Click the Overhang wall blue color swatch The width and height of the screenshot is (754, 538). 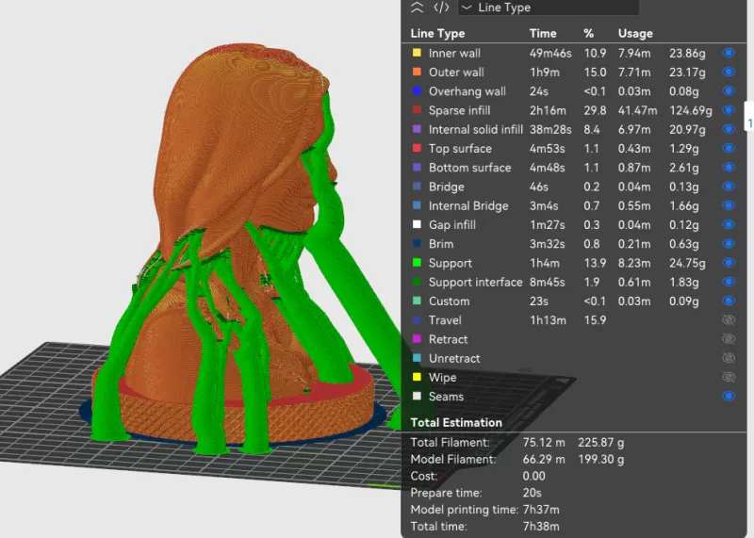(x=417, y=91)
